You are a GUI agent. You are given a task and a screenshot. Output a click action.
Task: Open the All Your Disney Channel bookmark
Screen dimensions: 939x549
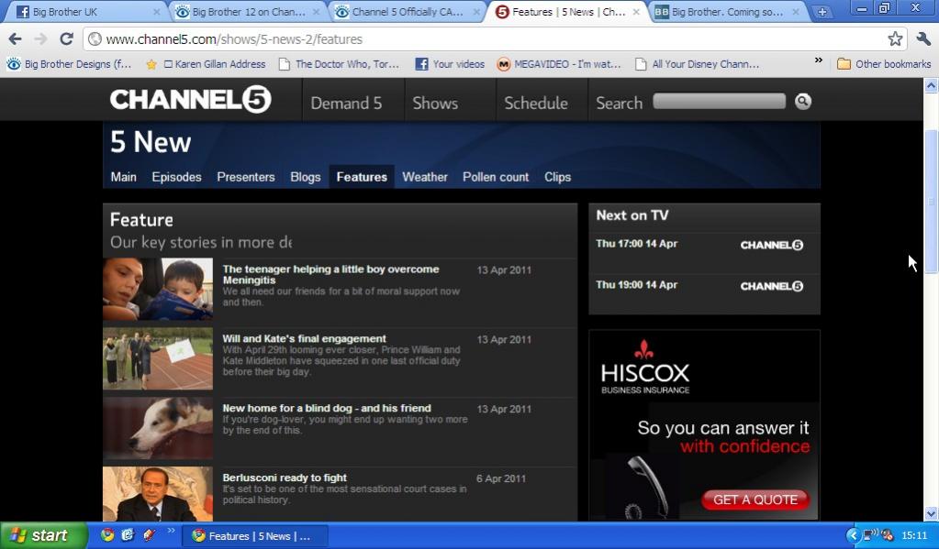click(697, 64)
